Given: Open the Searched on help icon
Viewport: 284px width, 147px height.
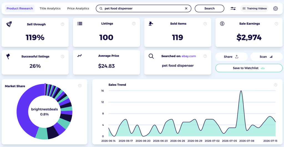Looking at the screenshot, I should [205, 56].
